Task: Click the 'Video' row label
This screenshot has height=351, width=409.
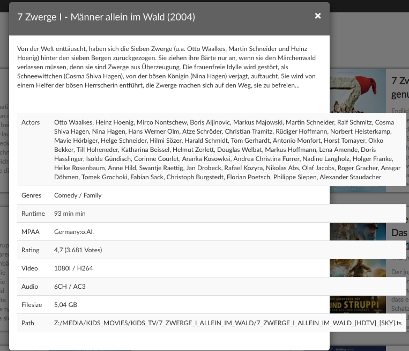Action: pyautogui.click(x=29, y=268)
